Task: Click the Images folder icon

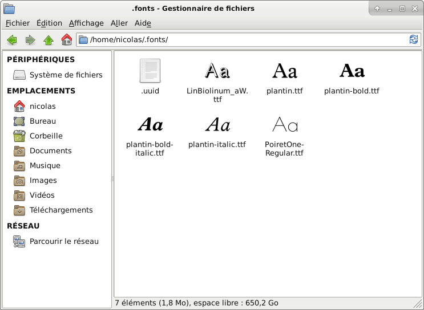Action: pos(19,181)
